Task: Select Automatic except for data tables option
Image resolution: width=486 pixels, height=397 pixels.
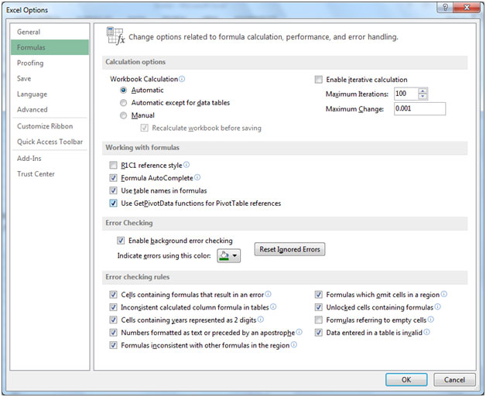Action: [123, 103]
